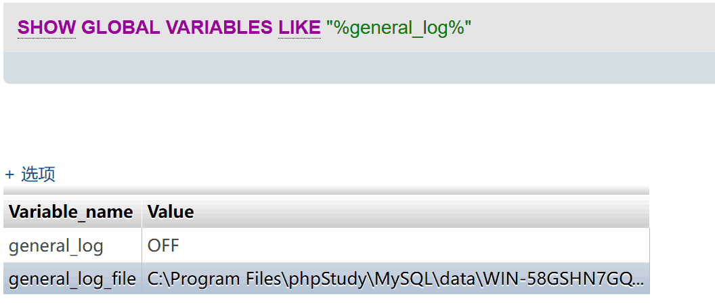Expand the 选项 options section

38,174
